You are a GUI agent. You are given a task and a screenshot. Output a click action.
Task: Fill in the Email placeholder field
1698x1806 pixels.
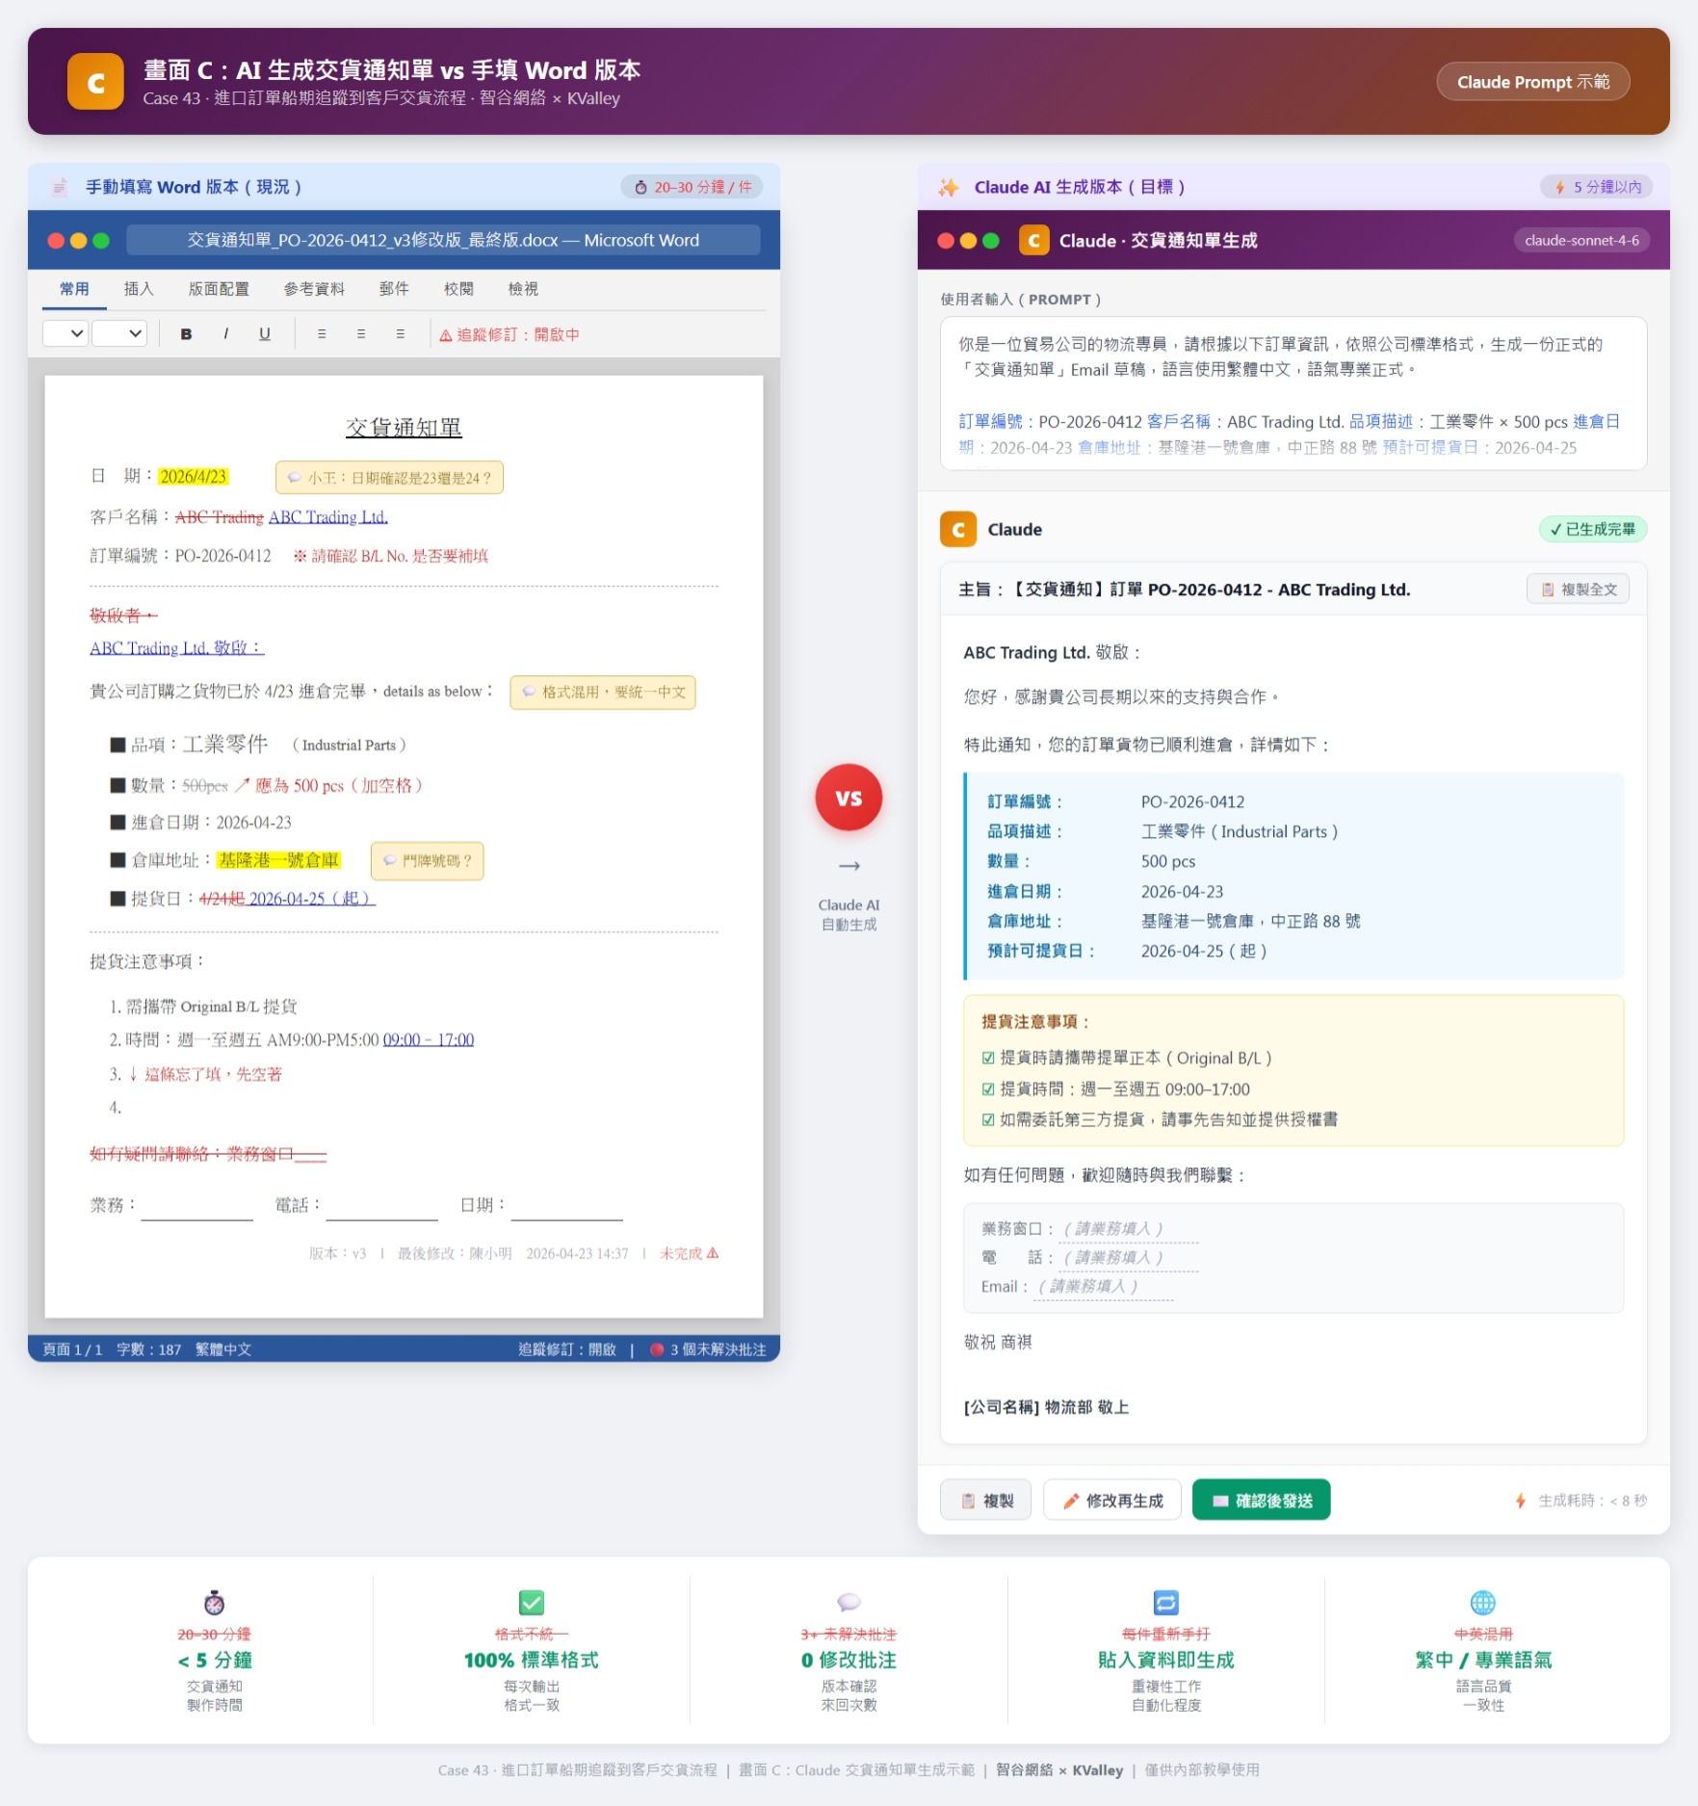tap(1103, 1286)
